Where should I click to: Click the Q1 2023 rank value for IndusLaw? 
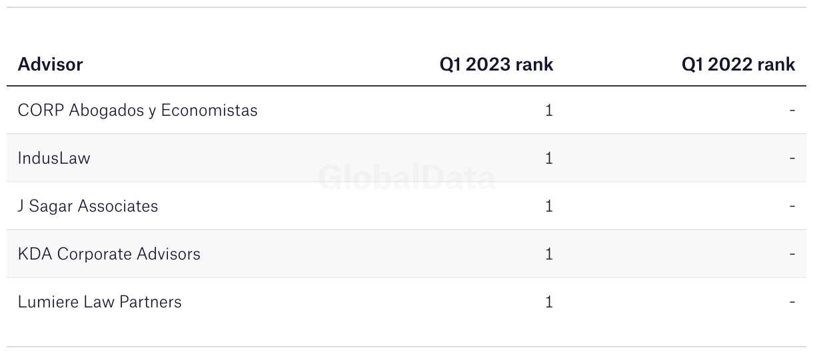click(549, 158)
